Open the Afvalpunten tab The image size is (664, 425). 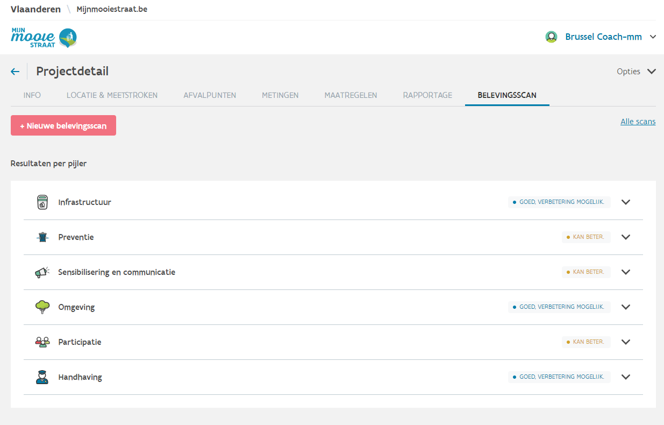(210, 95)
